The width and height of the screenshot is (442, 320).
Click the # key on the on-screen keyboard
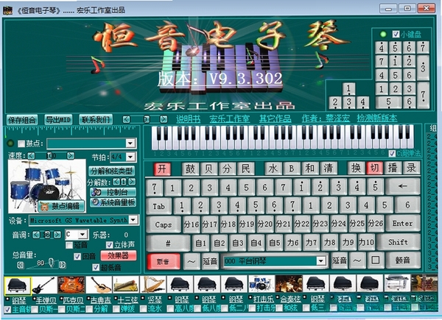click(x=168, y=243)
